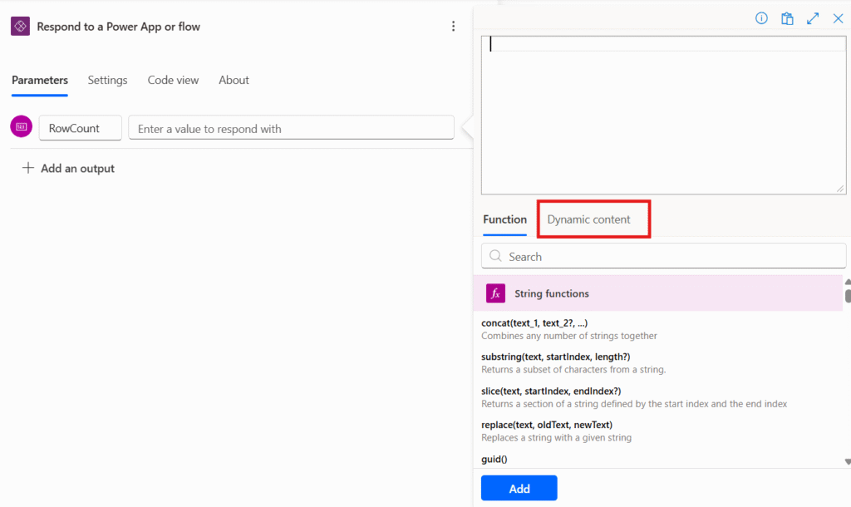Switch to the Settings tab
The image size is (851, 507).
[x=107, y=80]
